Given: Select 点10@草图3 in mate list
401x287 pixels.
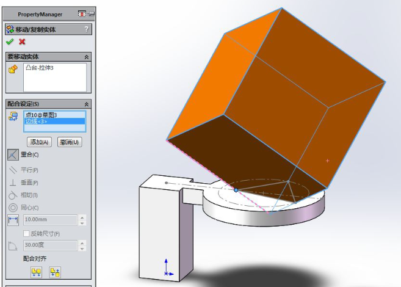Looking at the screenshot, I should [x=41, y=115].
